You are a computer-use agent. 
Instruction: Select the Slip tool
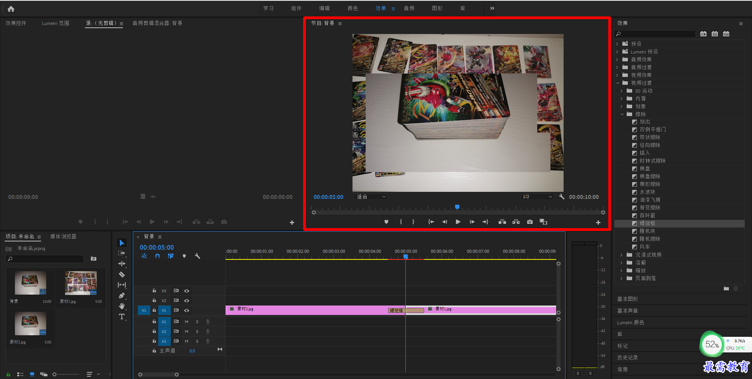[x=122, y=285]
